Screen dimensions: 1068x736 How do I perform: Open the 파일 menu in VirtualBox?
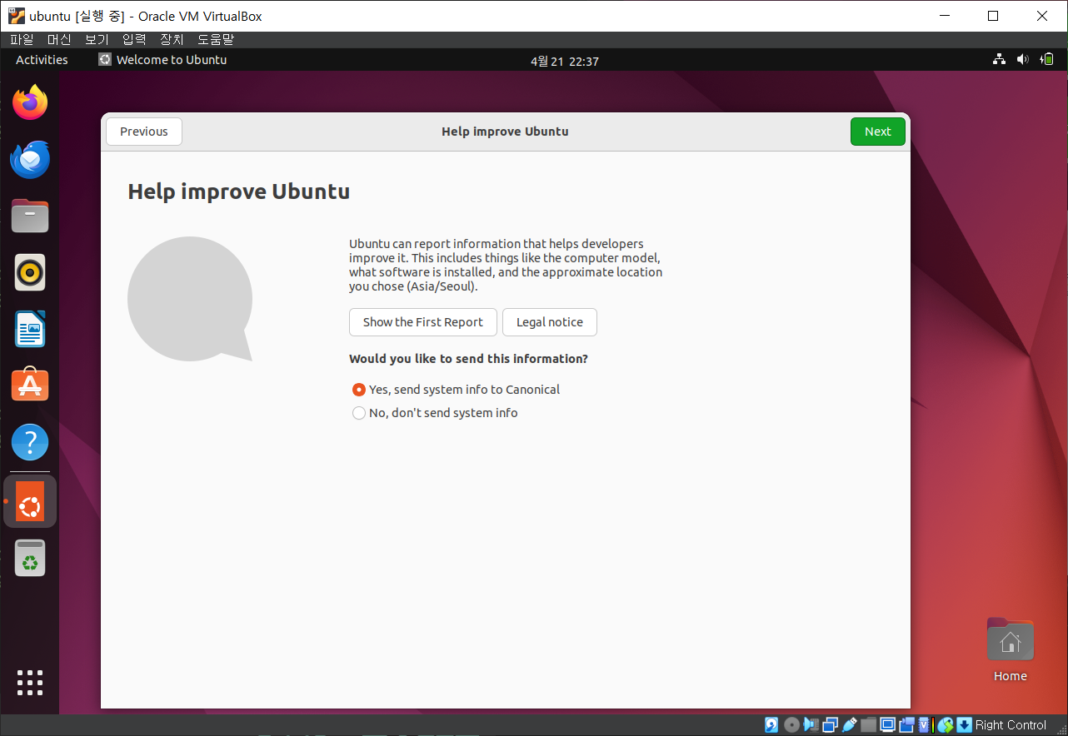pos(22,39)
